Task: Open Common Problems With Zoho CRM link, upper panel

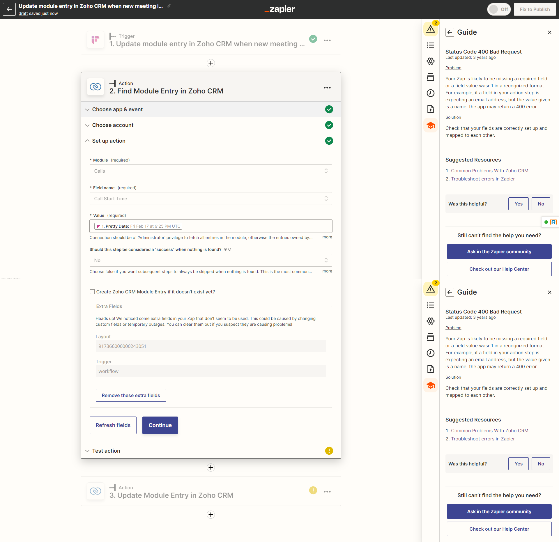Action: (490, 171)
